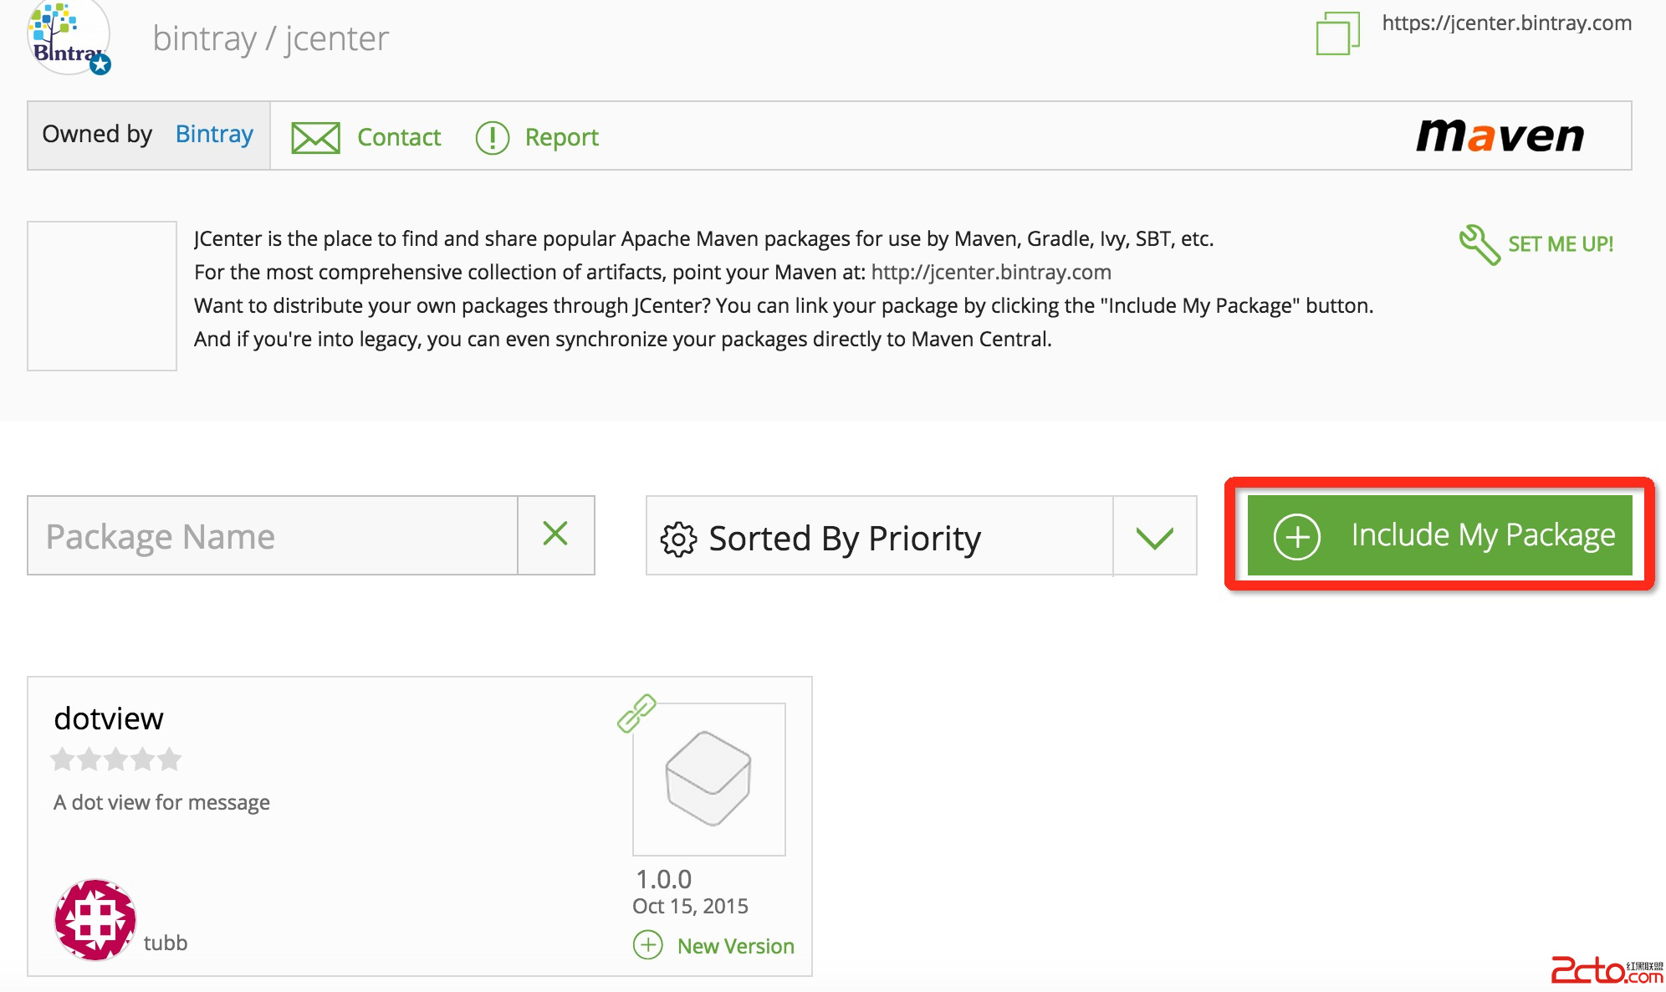Image resolution: width=1666 pixels, height=992 pixels.
Task: Click the envelope Contact icon
Action: (x=315, y=137)
